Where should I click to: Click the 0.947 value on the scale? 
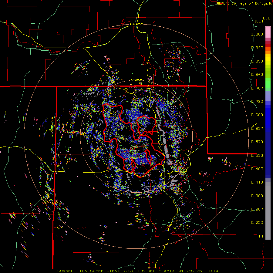[x=257, y=48]
